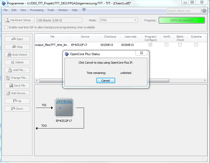The image size is (210, 163).
Task: Click the OpenCore Plus dialog title icon
Action: [67, 54]
